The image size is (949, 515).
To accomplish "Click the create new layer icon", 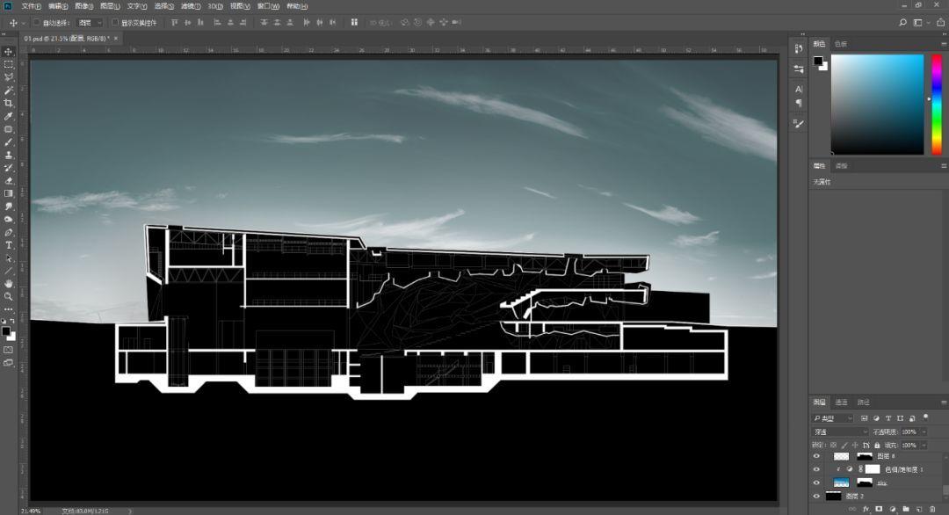I will (x=919, y=510).
